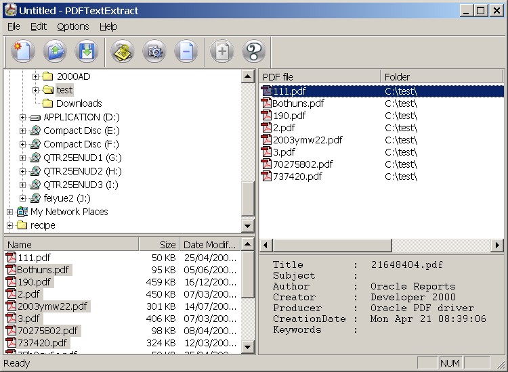508x372 pixels.
Task: Click PDF icon of 2003ymw22.pdf in right list
Action: click(266, 140)
